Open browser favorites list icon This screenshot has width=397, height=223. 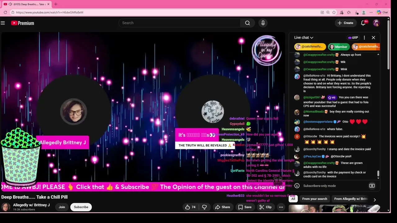[x=349, y=12]
